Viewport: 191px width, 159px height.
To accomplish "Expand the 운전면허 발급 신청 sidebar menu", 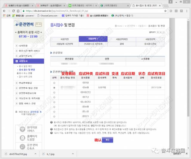I will [x=29, y=88].
